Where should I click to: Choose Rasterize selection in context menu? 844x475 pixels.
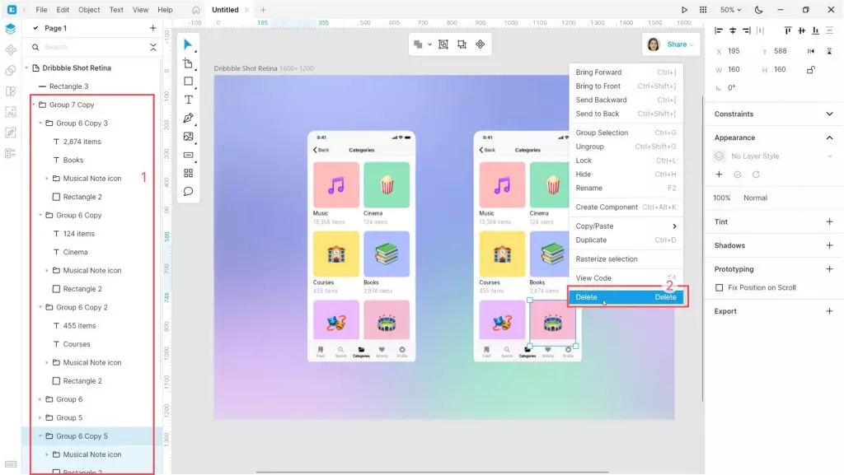coord(626,259)
